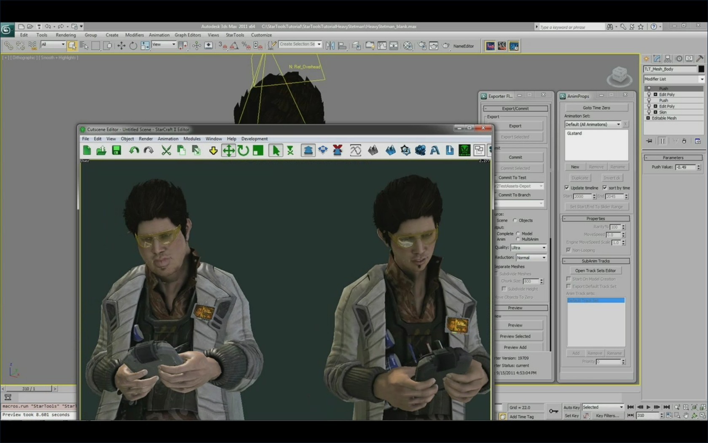Expand the Skin modifier in stack
Image resolution: width=708 pixels, height=443 pixels.
tap(655, 112)
